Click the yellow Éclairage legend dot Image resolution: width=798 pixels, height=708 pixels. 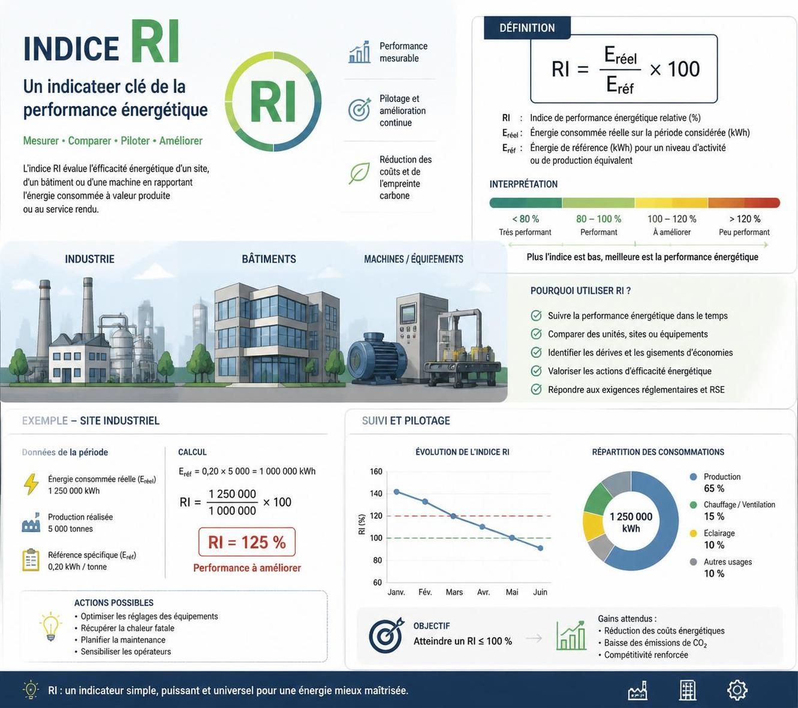[694, 533]
